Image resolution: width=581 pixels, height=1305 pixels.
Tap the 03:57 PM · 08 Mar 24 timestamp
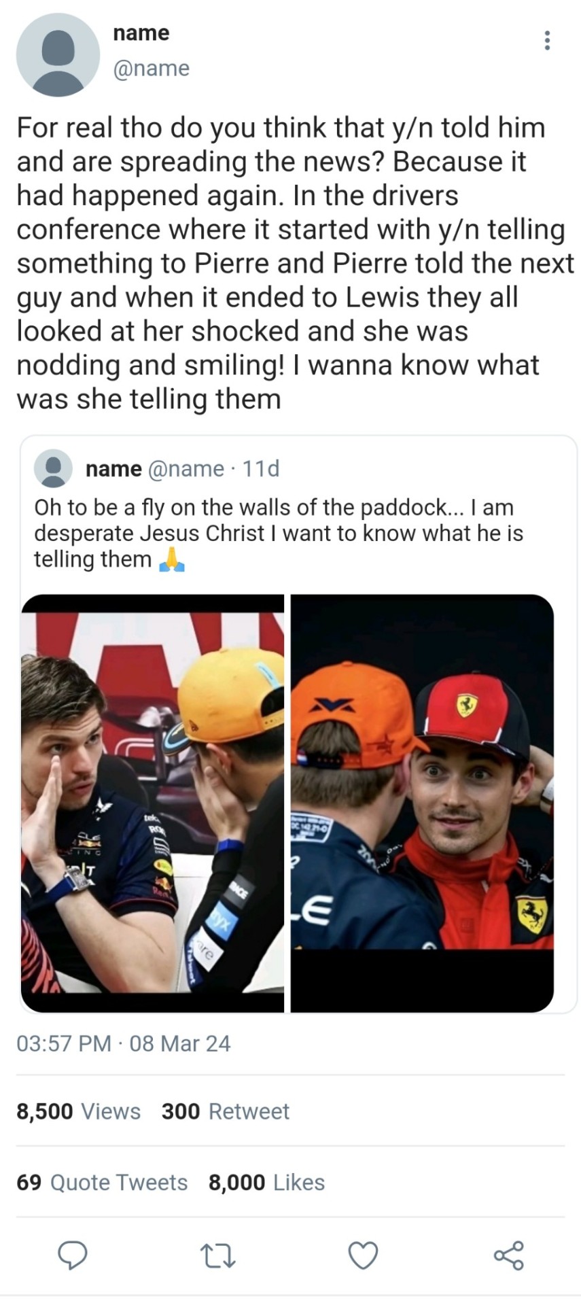[x=124, y=1043]
